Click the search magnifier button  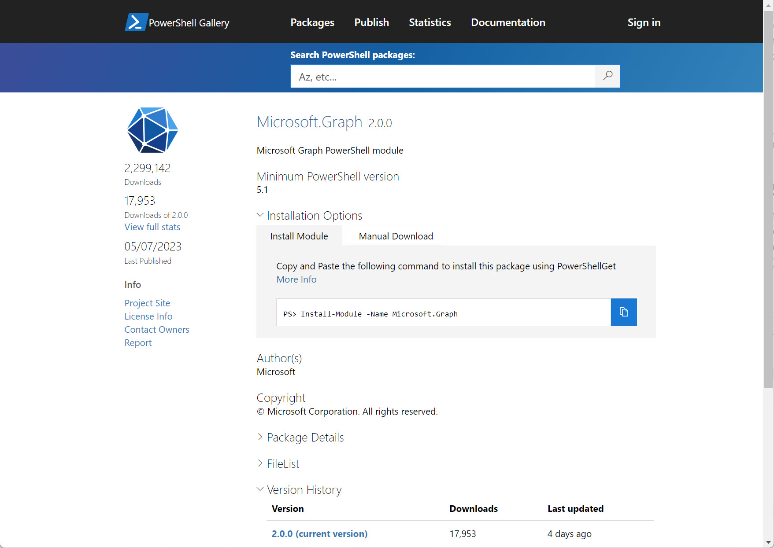(607, 76)
